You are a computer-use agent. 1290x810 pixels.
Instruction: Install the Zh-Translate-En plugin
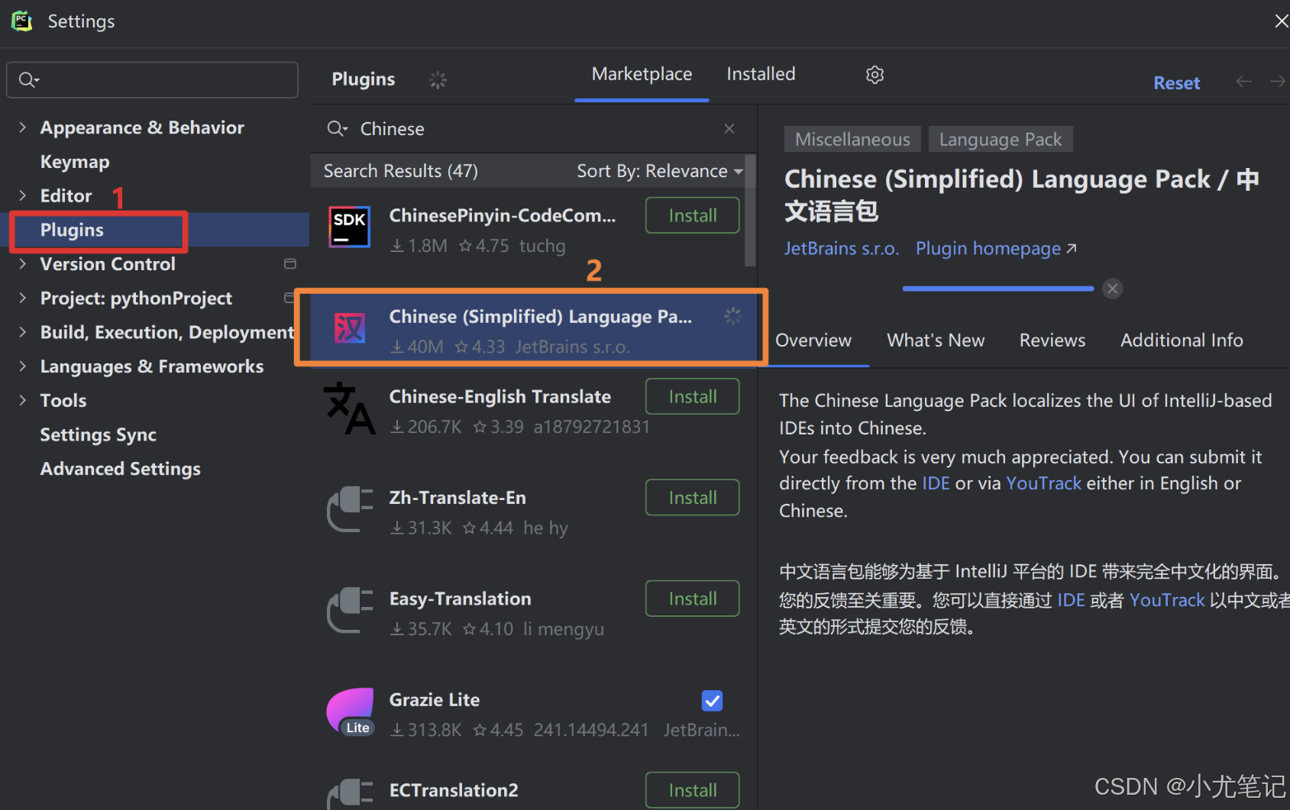pyautogui.click(x=692, y=498)
